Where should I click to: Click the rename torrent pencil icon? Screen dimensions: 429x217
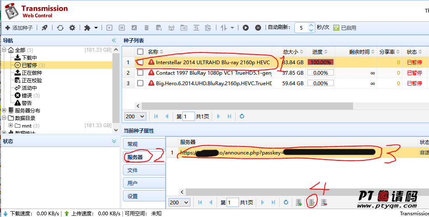(x=134, y=28)
